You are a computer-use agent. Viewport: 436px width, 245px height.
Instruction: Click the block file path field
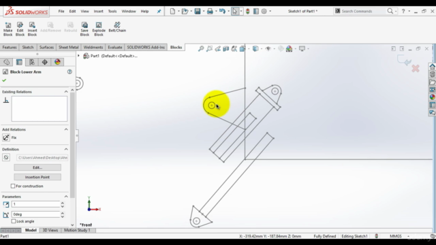pyautogui.click(x=42, y=157)
